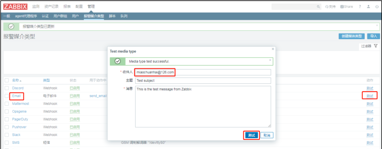The height and width of the screenshot is (149, 382).
Task: Toggle Email 已启用 status
Action: pyautogui.click(x=75, y=96)
